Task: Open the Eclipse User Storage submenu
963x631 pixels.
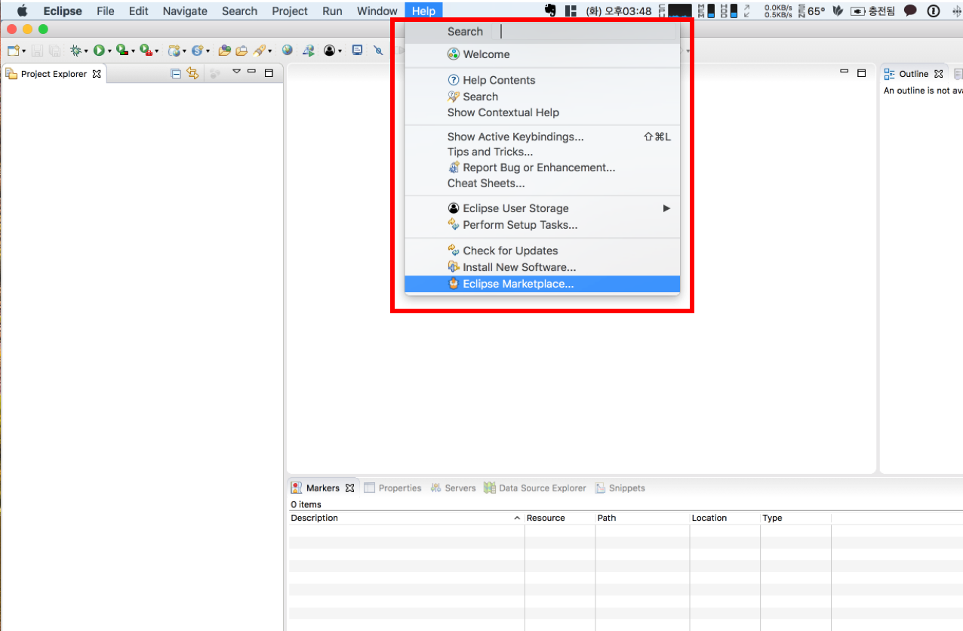Action: tap(515, 208)
